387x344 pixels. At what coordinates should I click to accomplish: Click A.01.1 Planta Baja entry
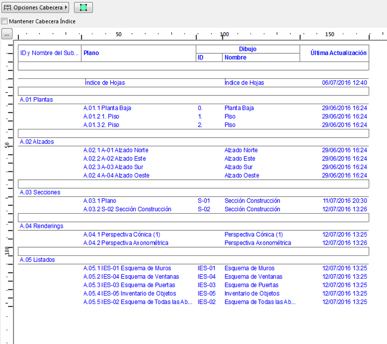[107, 108]
